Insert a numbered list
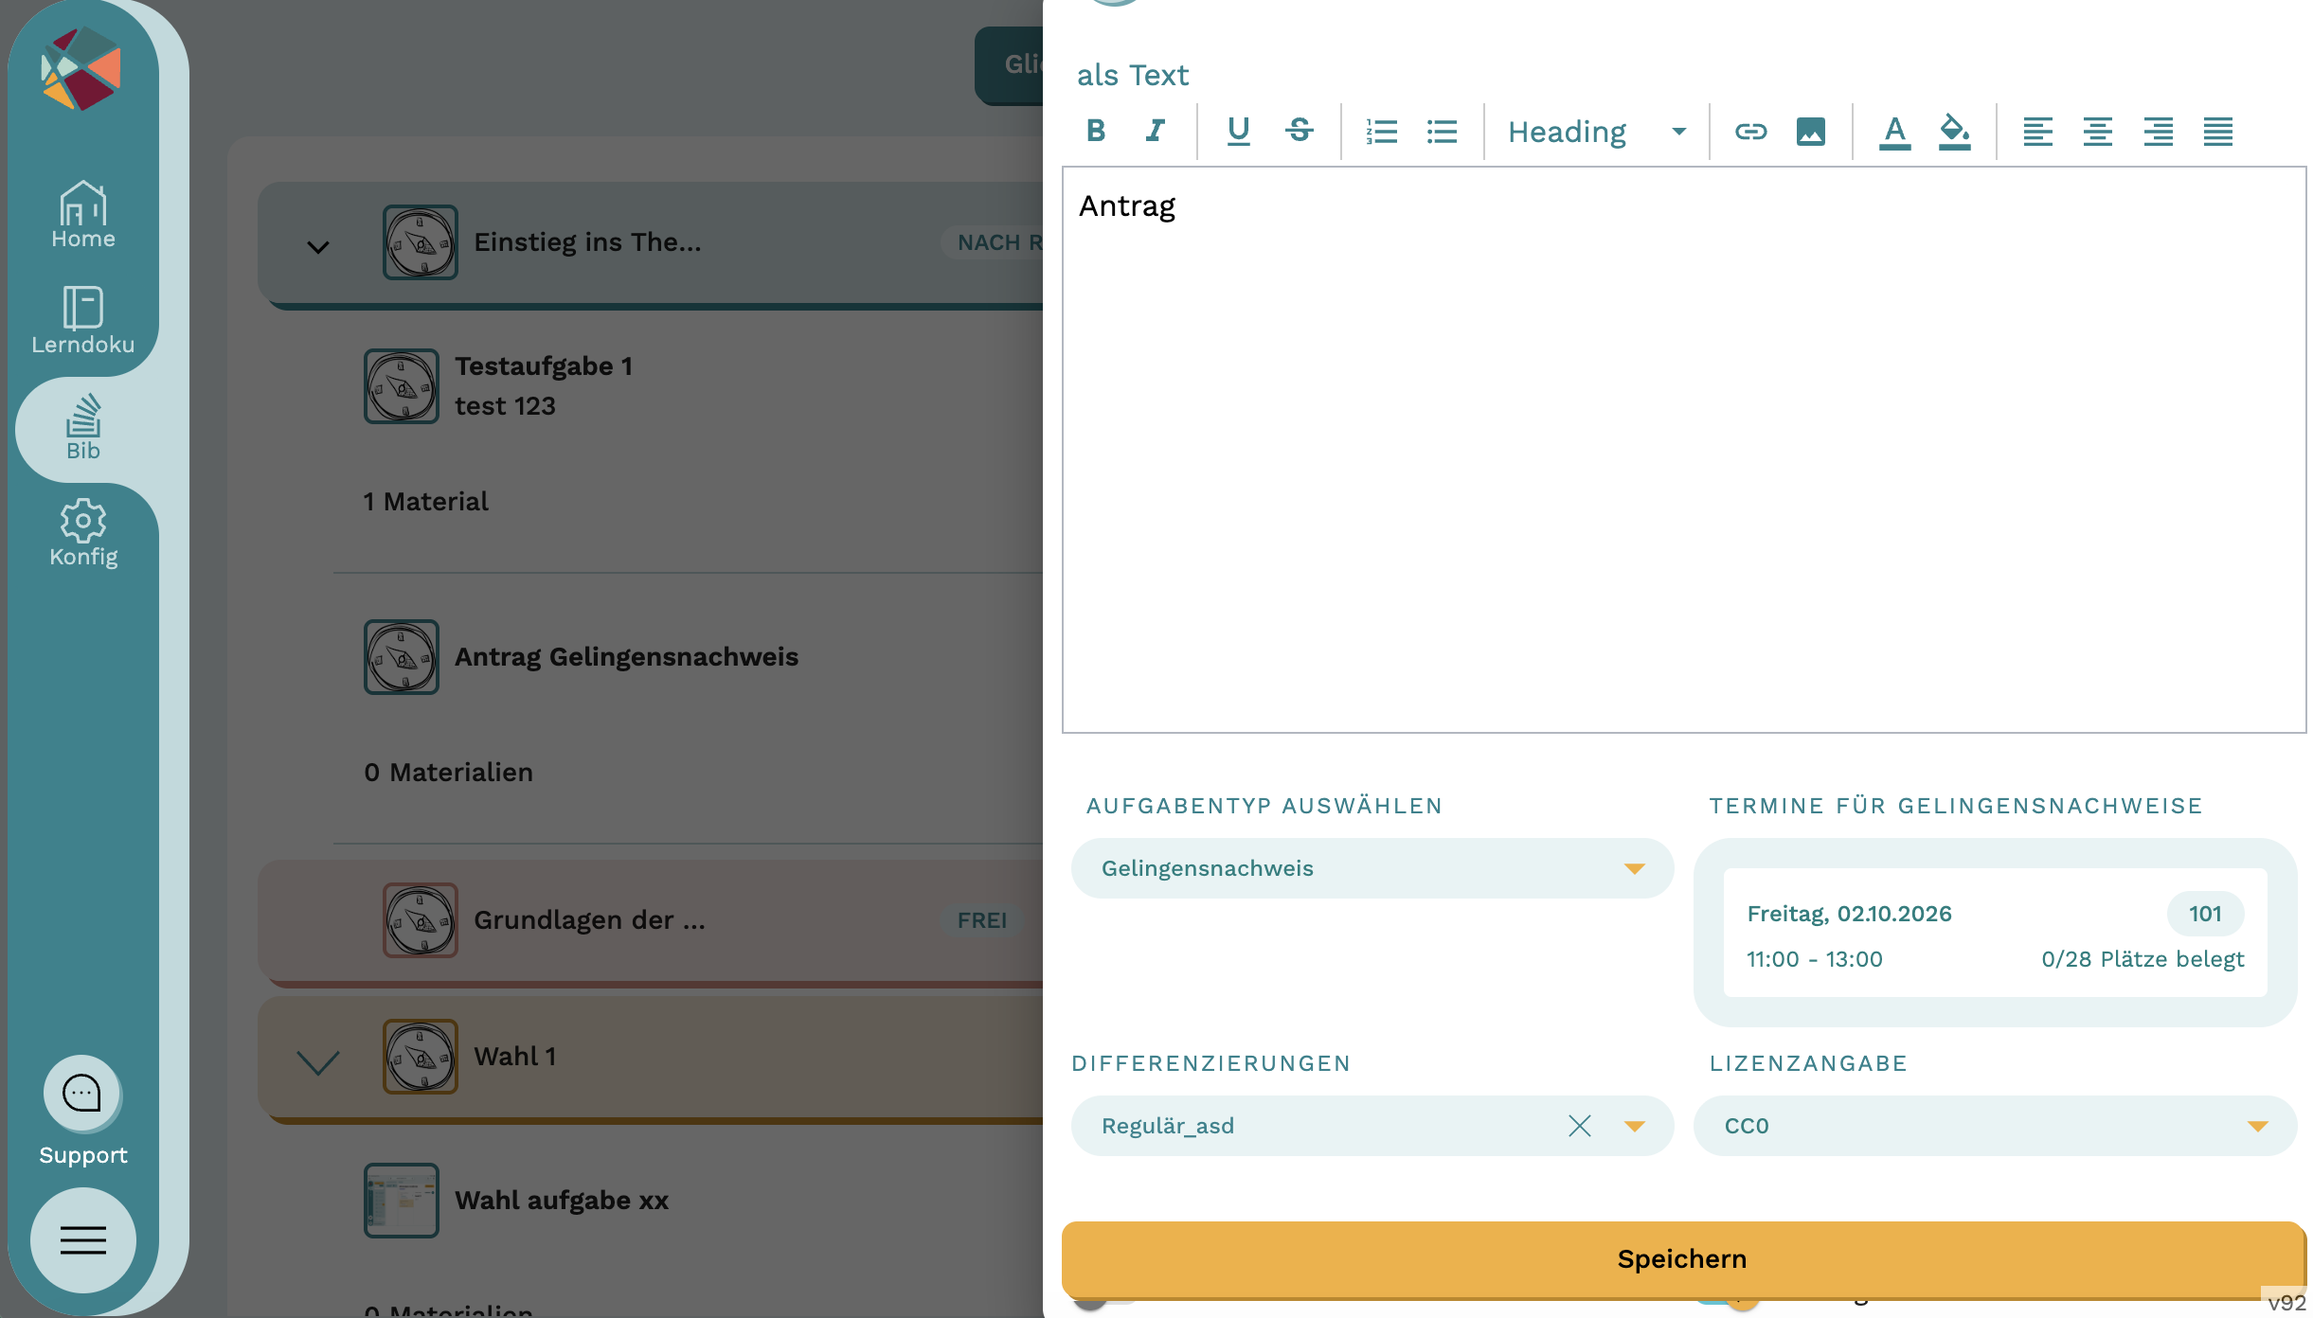Viewport: 2313px width, 1318px height. click(1382, 131)
